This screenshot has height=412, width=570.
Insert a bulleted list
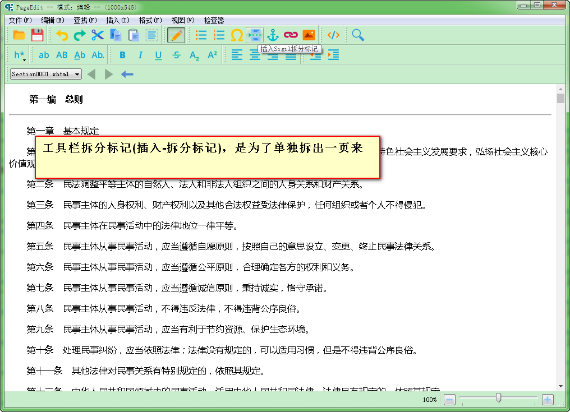(201, 35)
